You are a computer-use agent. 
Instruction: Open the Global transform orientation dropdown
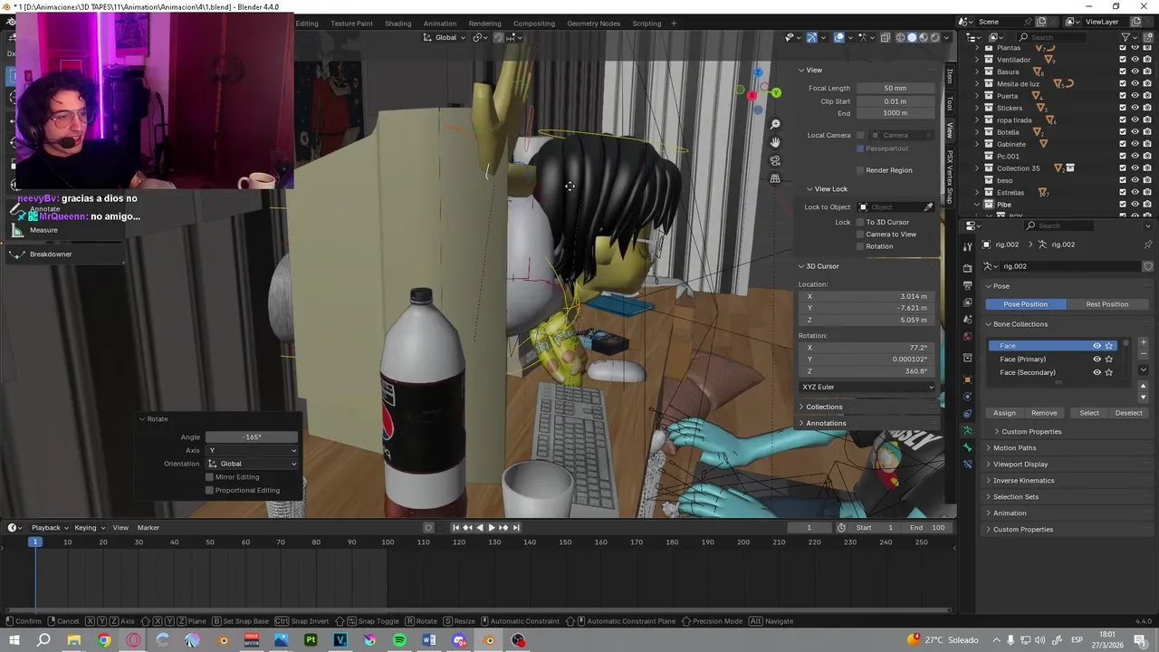[445, 37]
